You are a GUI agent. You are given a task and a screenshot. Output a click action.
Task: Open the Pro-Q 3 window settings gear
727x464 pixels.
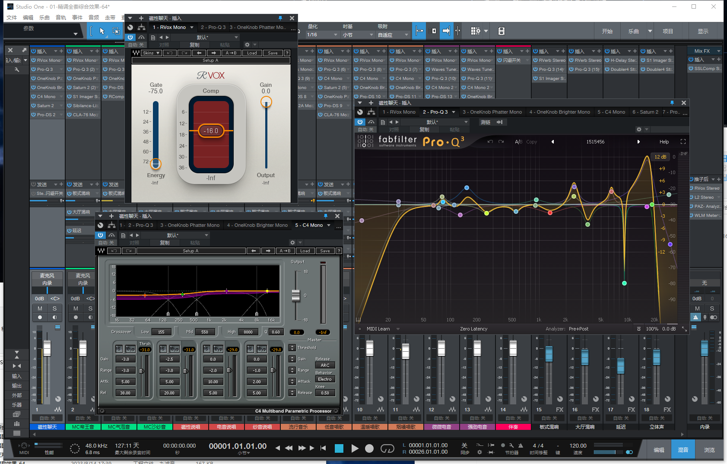pyautogui.click(x=639, y=130)
